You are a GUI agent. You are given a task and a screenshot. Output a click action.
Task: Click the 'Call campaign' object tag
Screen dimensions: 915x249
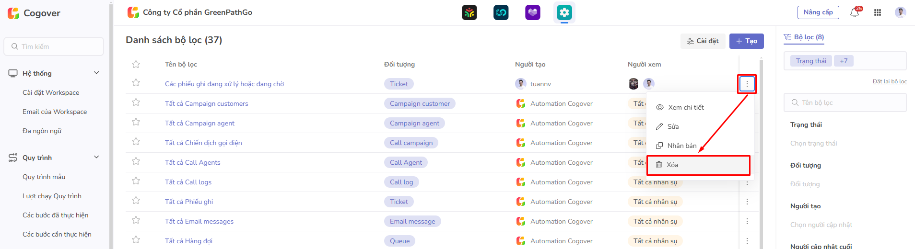pos(411,143)
